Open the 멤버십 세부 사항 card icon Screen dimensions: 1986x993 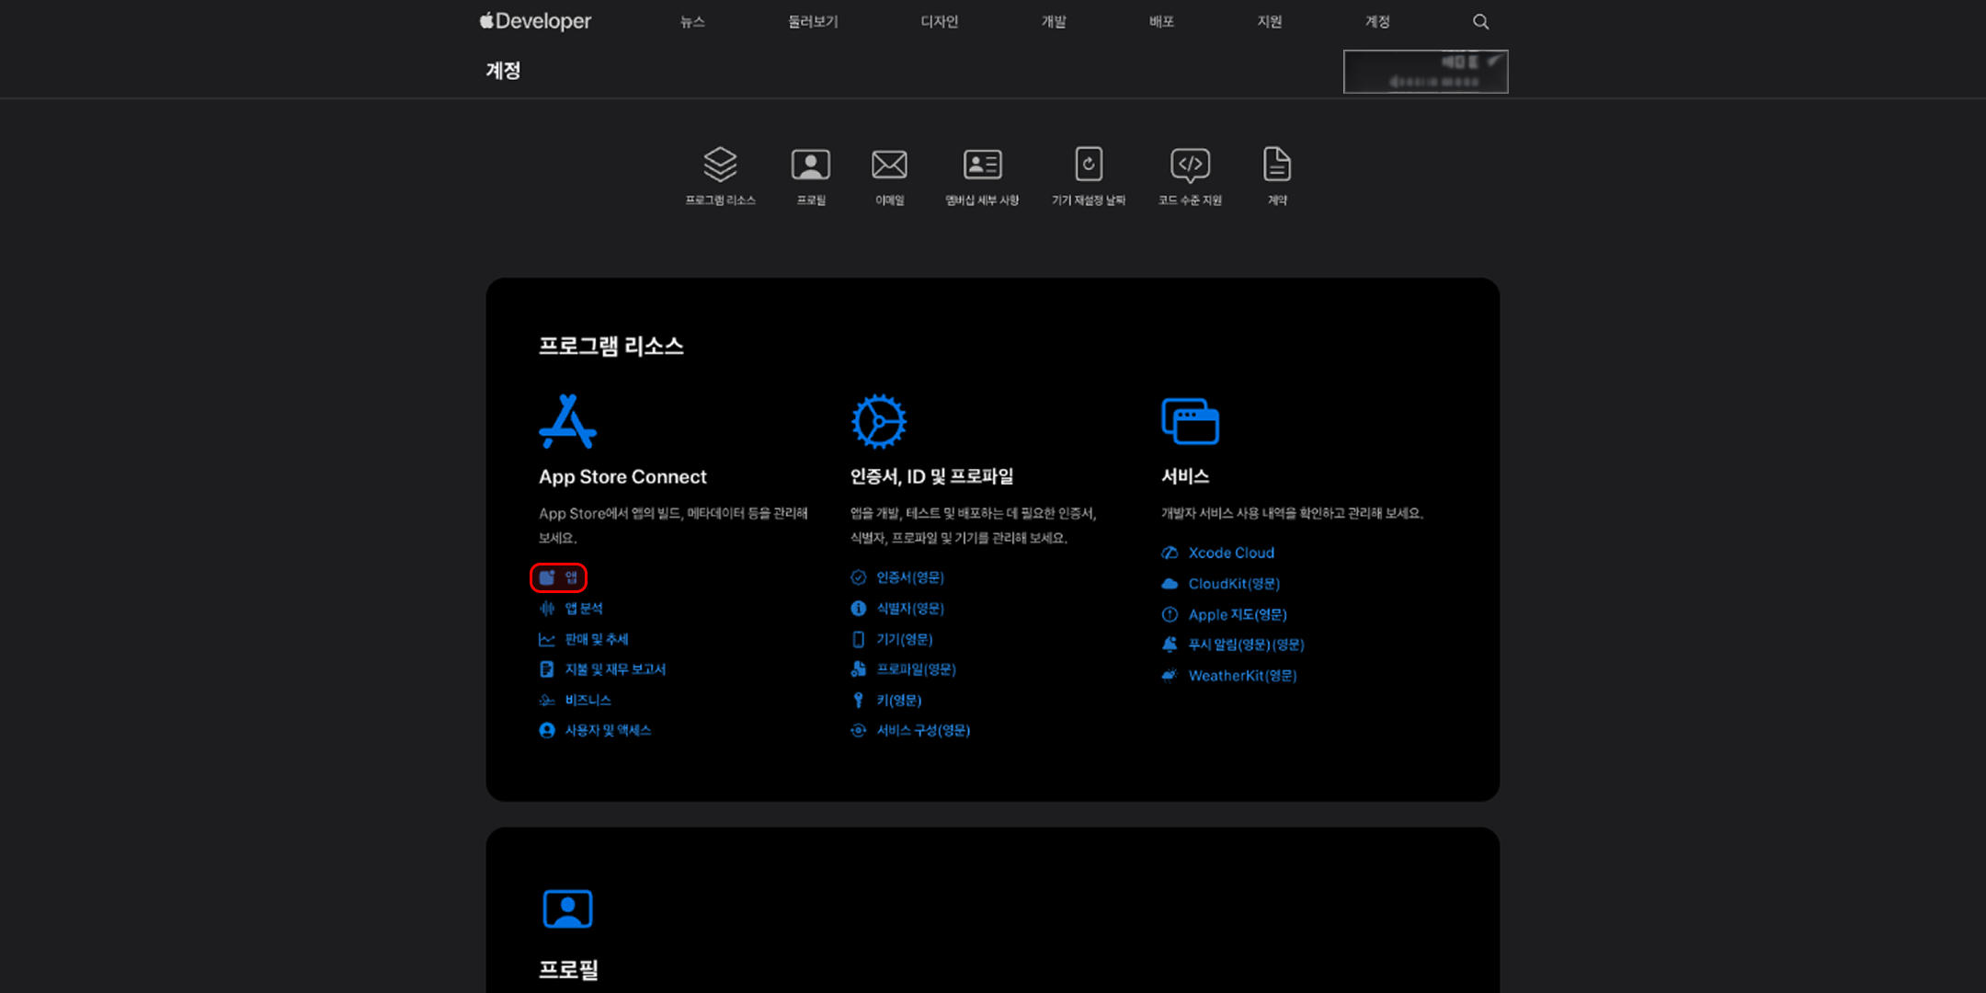982,165
